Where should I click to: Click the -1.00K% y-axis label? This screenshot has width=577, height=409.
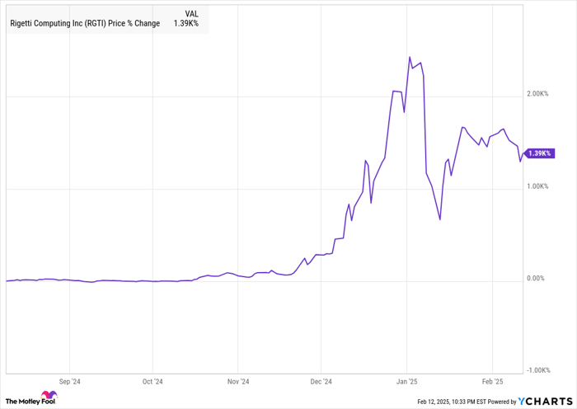point(539,370)
